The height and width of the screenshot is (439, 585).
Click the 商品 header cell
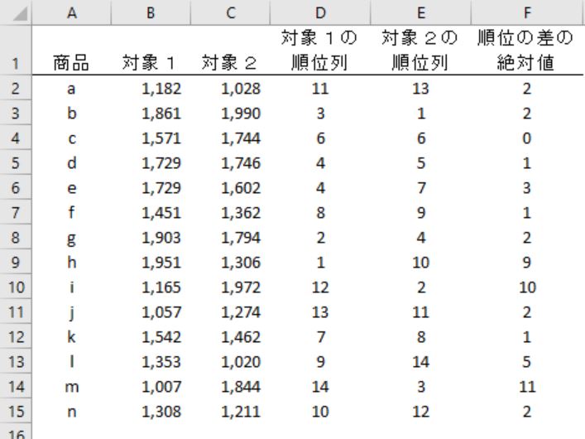[x=71, y=50]
